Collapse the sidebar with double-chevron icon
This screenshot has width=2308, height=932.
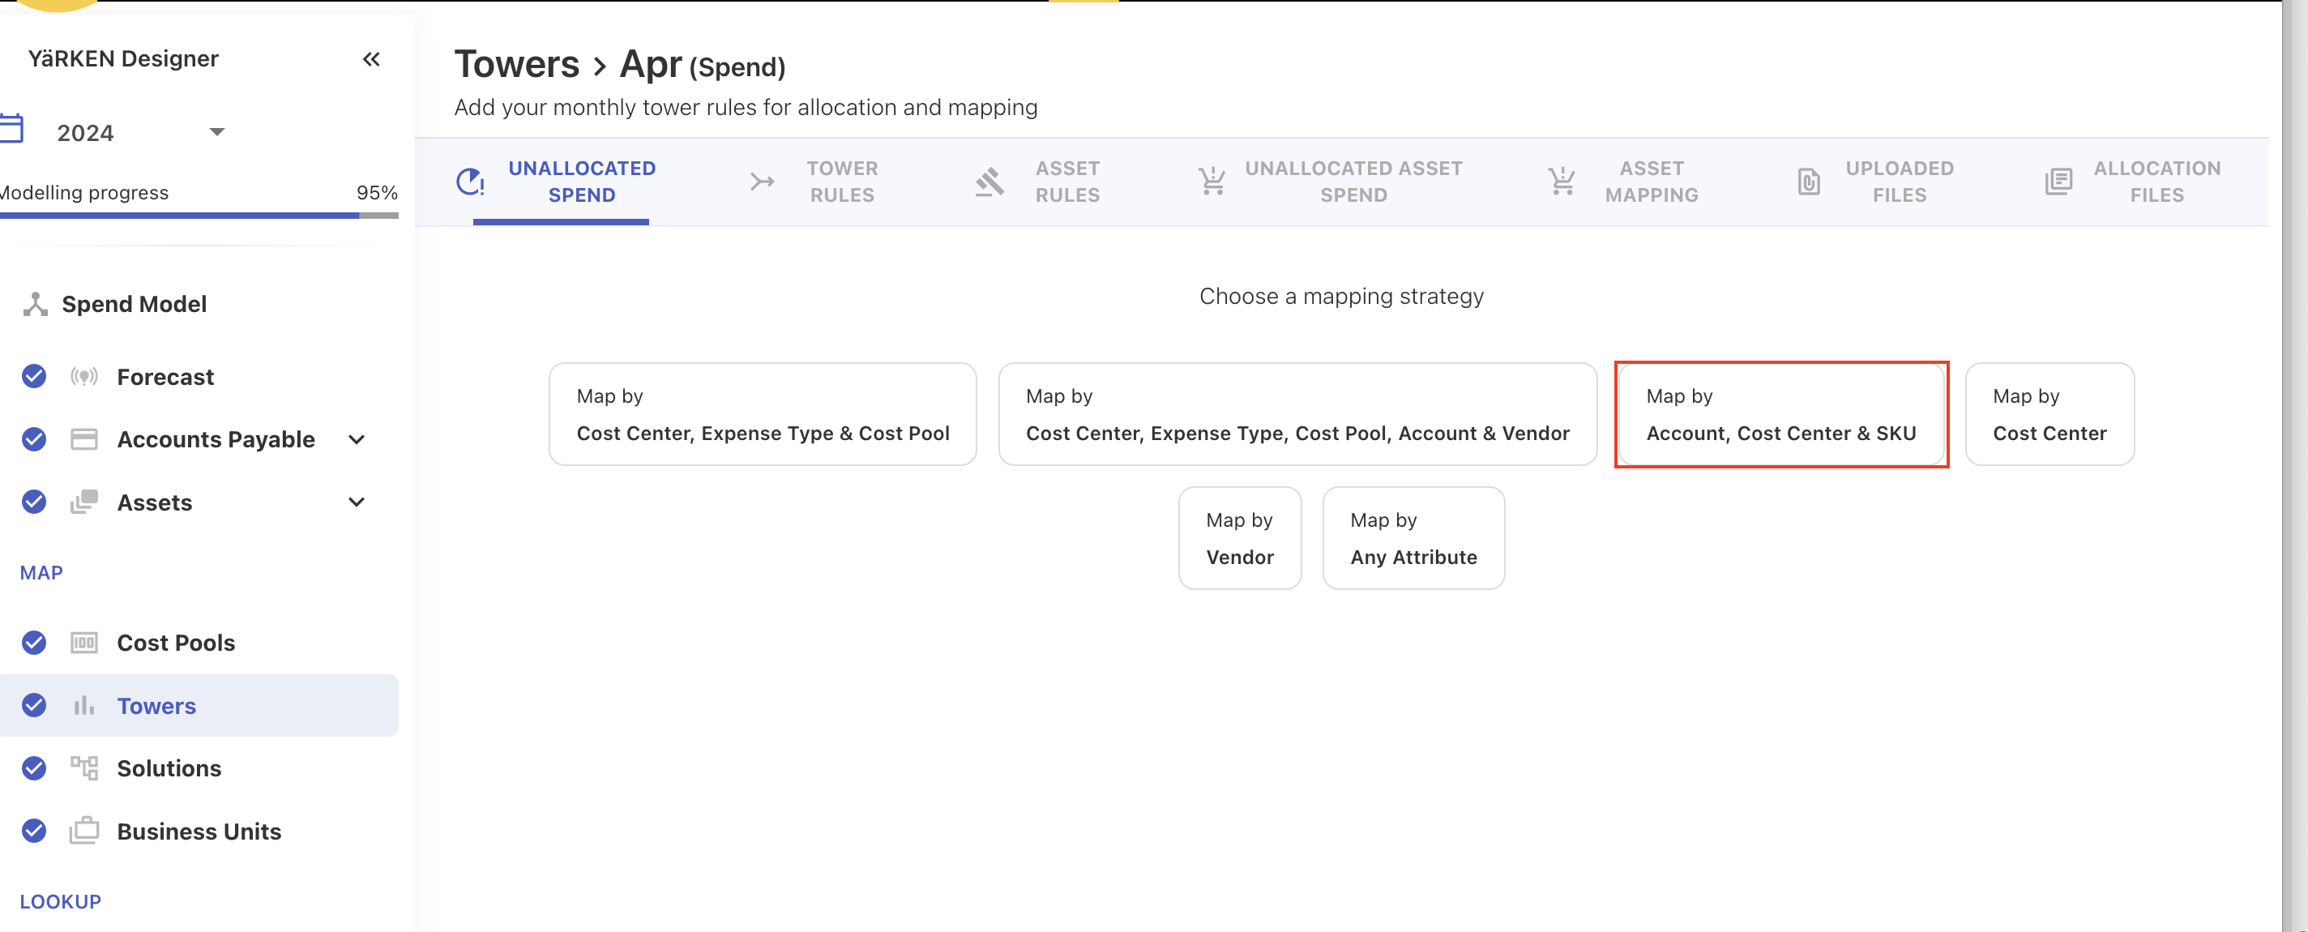pos(371,59)
